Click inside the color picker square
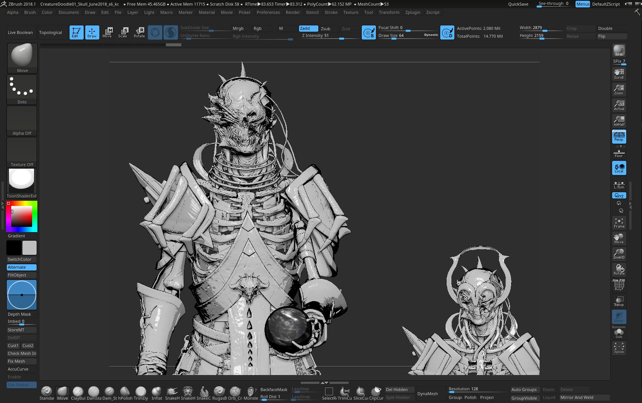The height and width of the screenshot is (403, 642). [x=21, y=216]
